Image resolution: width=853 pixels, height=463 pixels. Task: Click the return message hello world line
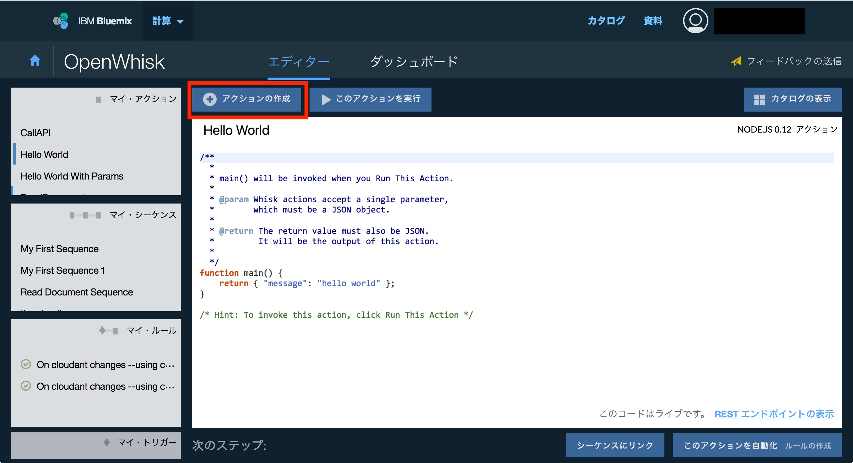pos(307,283)
